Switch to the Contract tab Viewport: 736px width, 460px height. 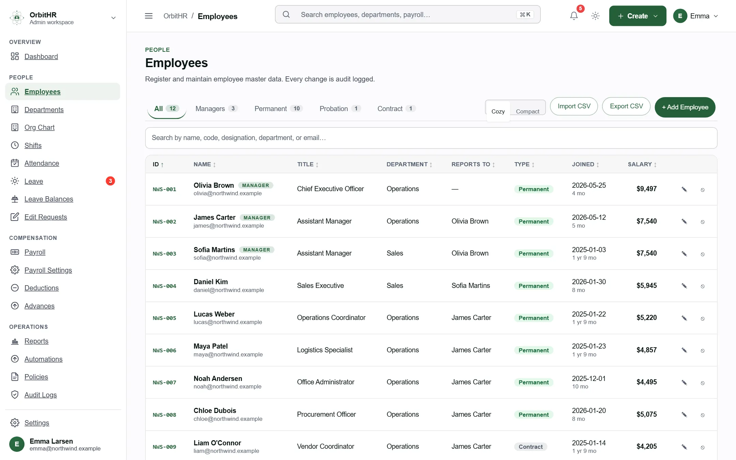396,108
